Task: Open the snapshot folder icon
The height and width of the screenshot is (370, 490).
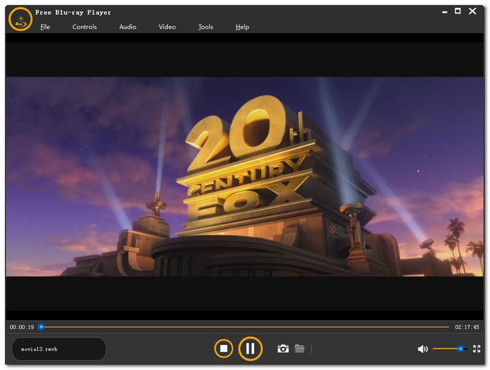Action: click(x=300, y=349)
